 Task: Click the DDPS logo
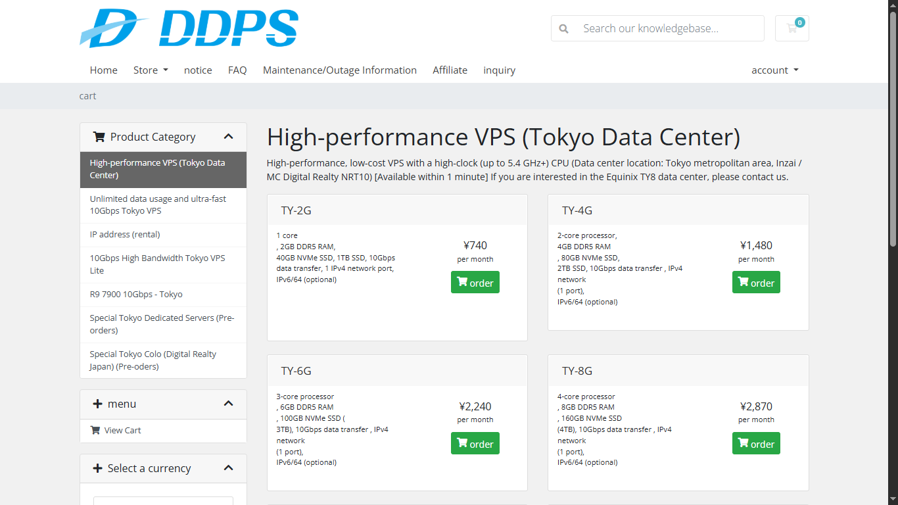189,28
